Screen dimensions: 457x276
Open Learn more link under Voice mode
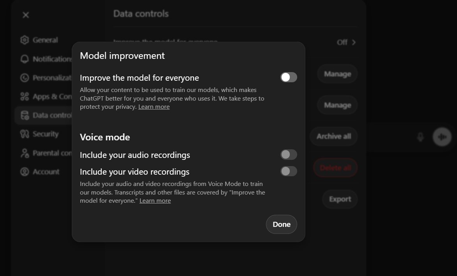[x=155, y=200]
